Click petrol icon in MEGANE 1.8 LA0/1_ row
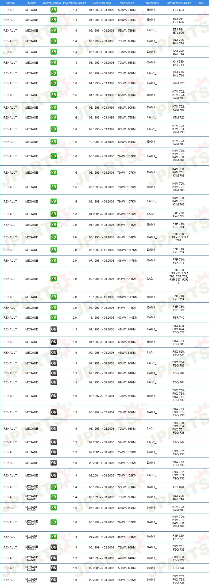 53,214
